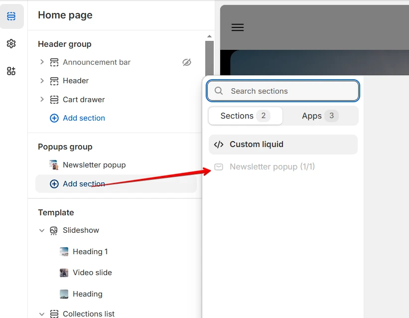Screen dimensions: 409x318
Task: Collapse the Collections list section
Action: [42, 314]
